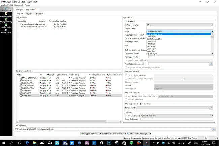This screenshot has width=219, height=146.
Task: Open the Action Center notifications icon
Action: click(214, 143)
